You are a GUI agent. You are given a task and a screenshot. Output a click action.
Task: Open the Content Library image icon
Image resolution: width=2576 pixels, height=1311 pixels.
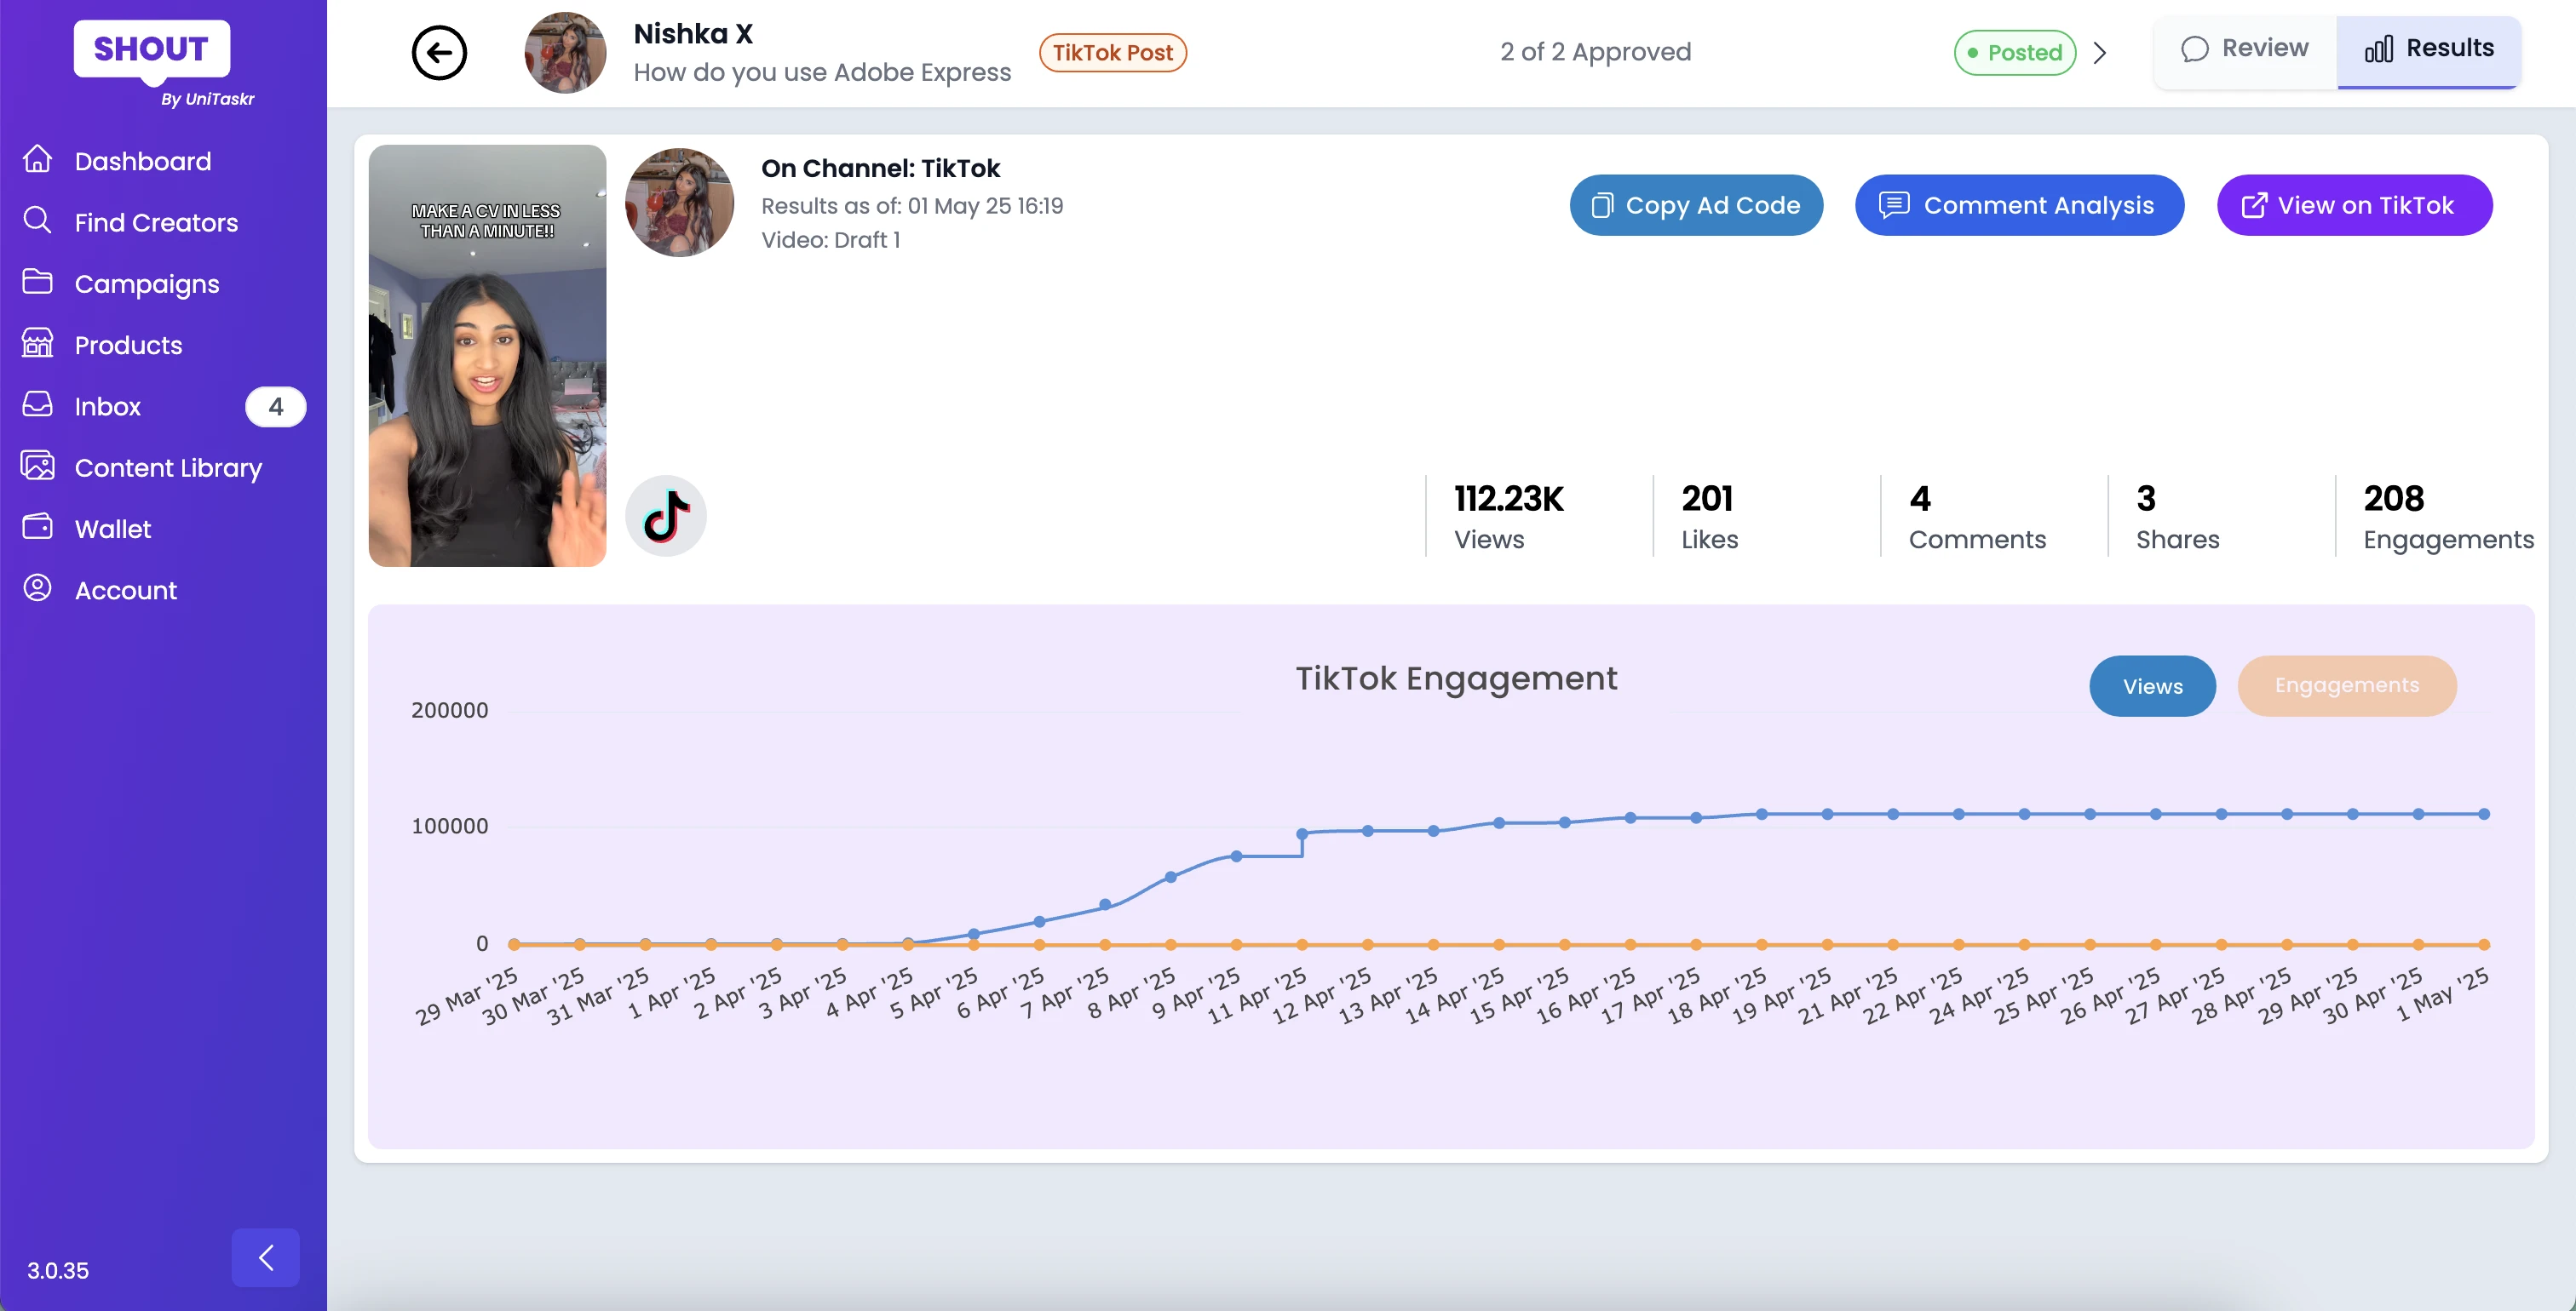[37, 467]
